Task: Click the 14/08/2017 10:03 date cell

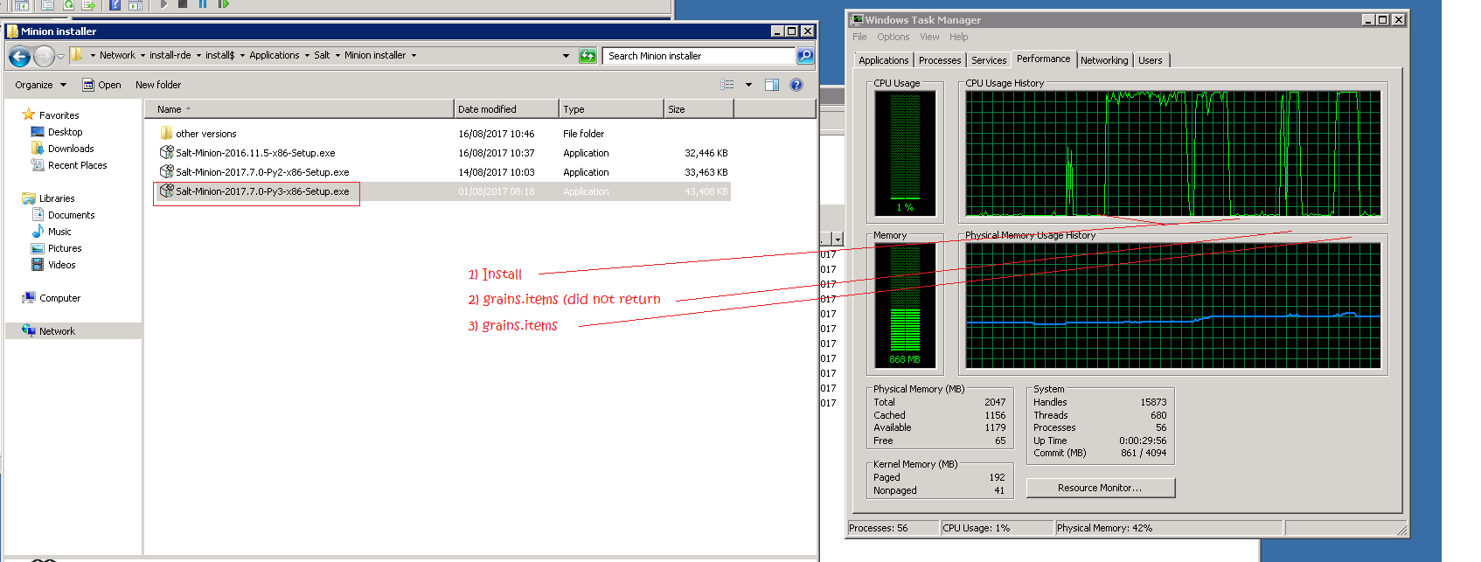Action: click(496, 172)
